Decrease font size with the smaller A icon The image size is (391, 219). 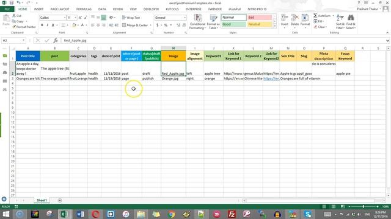pyautogui.click(x=86, y=18)
